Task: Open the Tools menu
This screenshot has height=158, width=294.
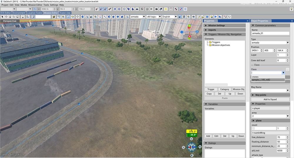Action: pos(46,5)
